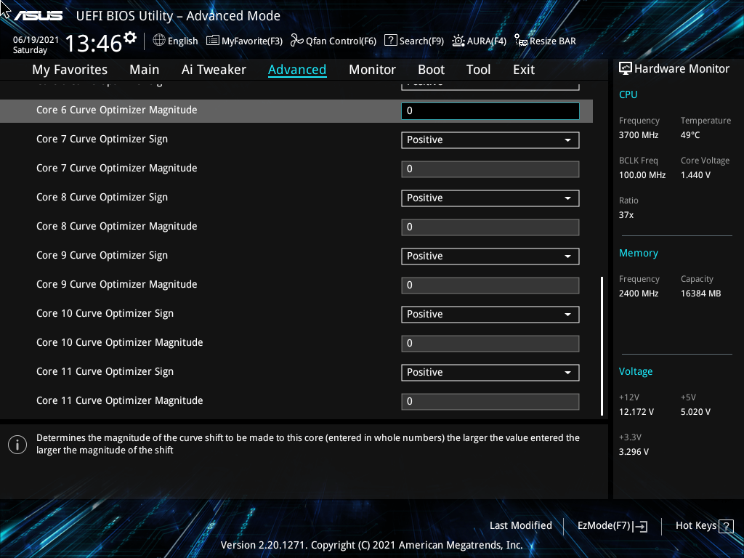Click the 12.172 V value
Image resolution: width=744 pixels, height=558 pixels.
coord(636,412)
